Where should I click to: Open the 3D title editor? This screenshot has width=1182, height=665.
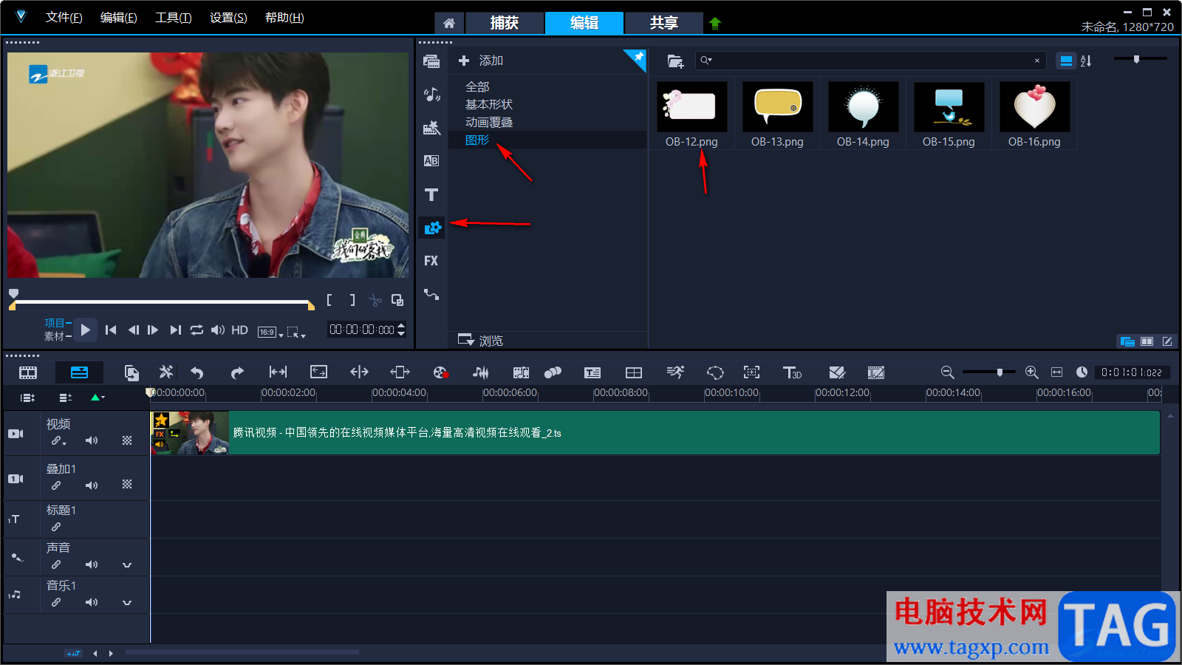(x=792, y=372)
